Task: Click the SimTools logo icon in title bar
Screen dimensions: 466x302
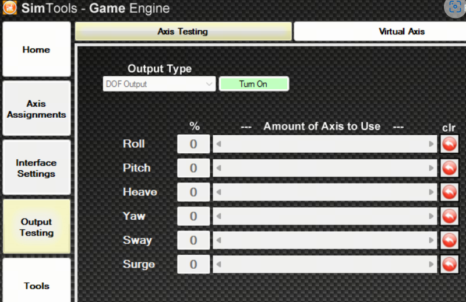Action: (9, 9)
